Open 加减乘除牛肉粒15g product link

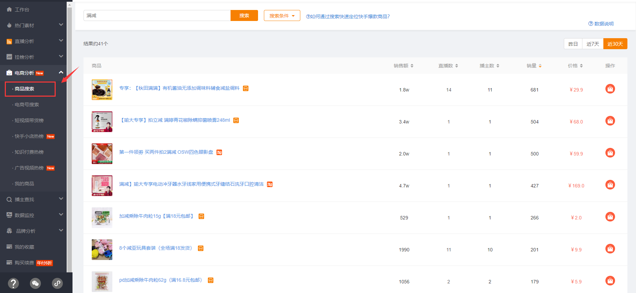click(x=157, y=216)
